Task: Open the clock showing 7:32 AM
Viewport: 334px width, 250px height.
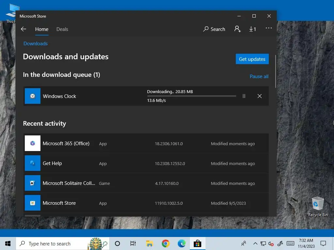Action: 306,243
